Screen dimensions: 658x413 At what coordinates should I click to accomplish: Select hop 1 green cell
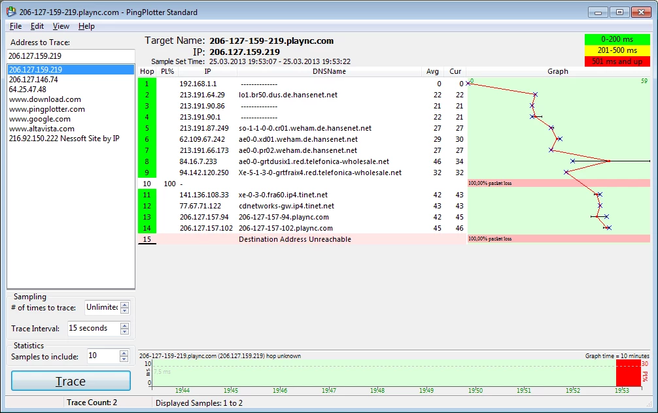[147, 84]
